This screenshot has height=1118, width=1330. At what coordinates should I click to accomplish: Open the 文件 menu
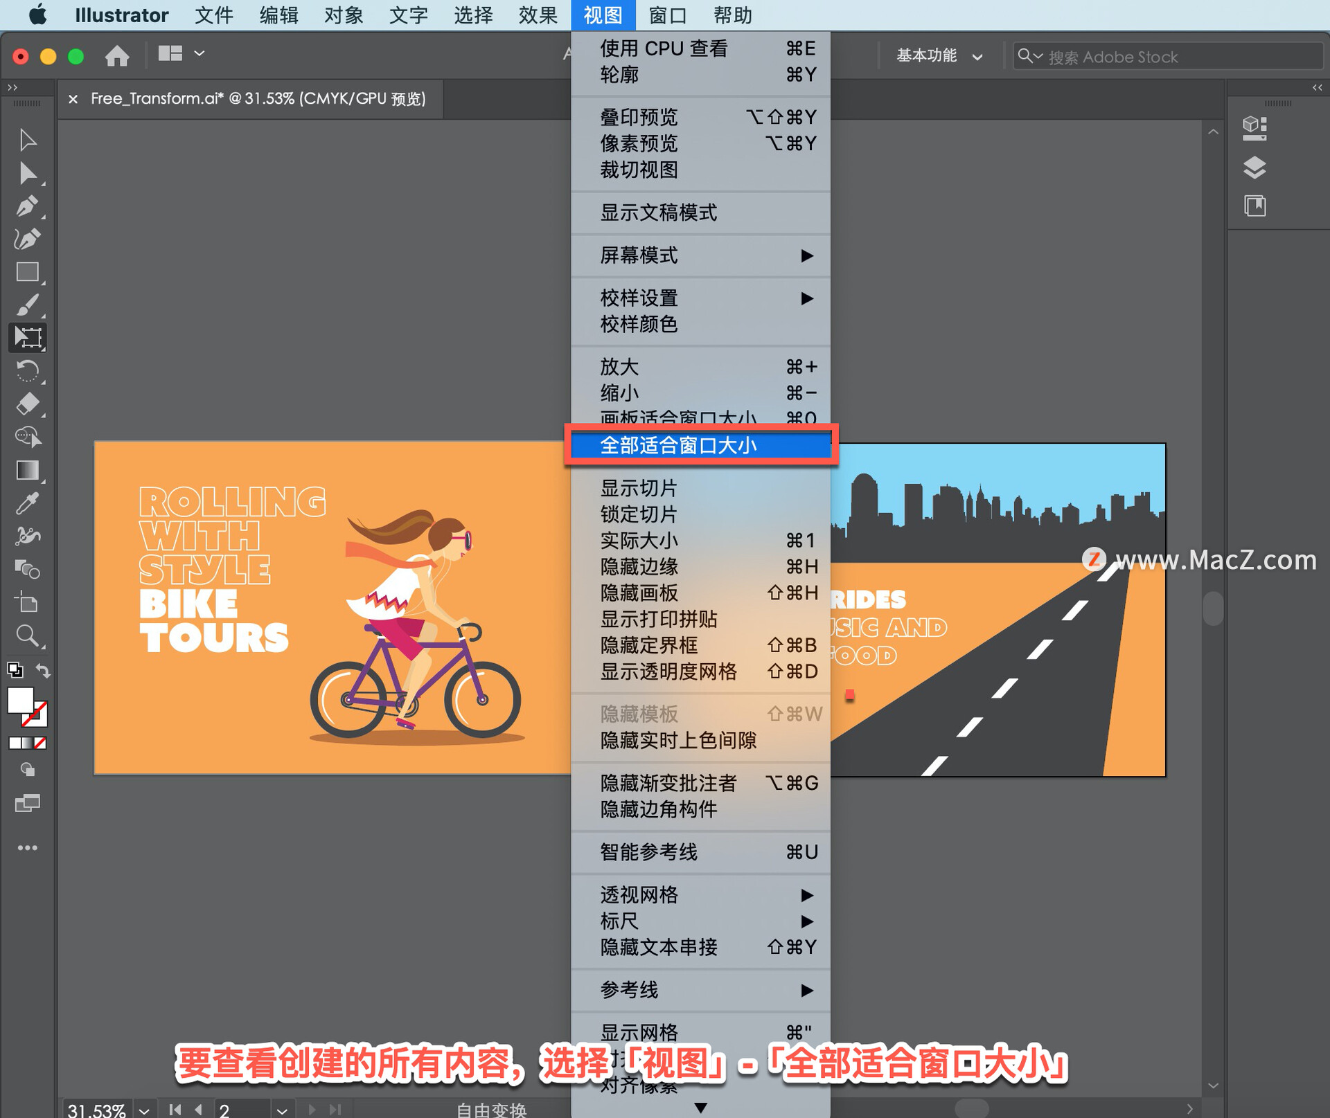coord(213,15)
